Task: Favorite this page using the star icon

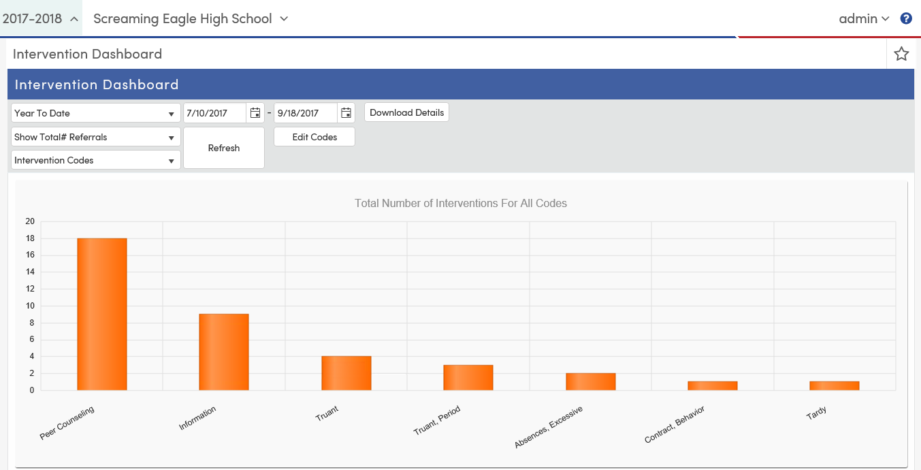Action: 901,53
